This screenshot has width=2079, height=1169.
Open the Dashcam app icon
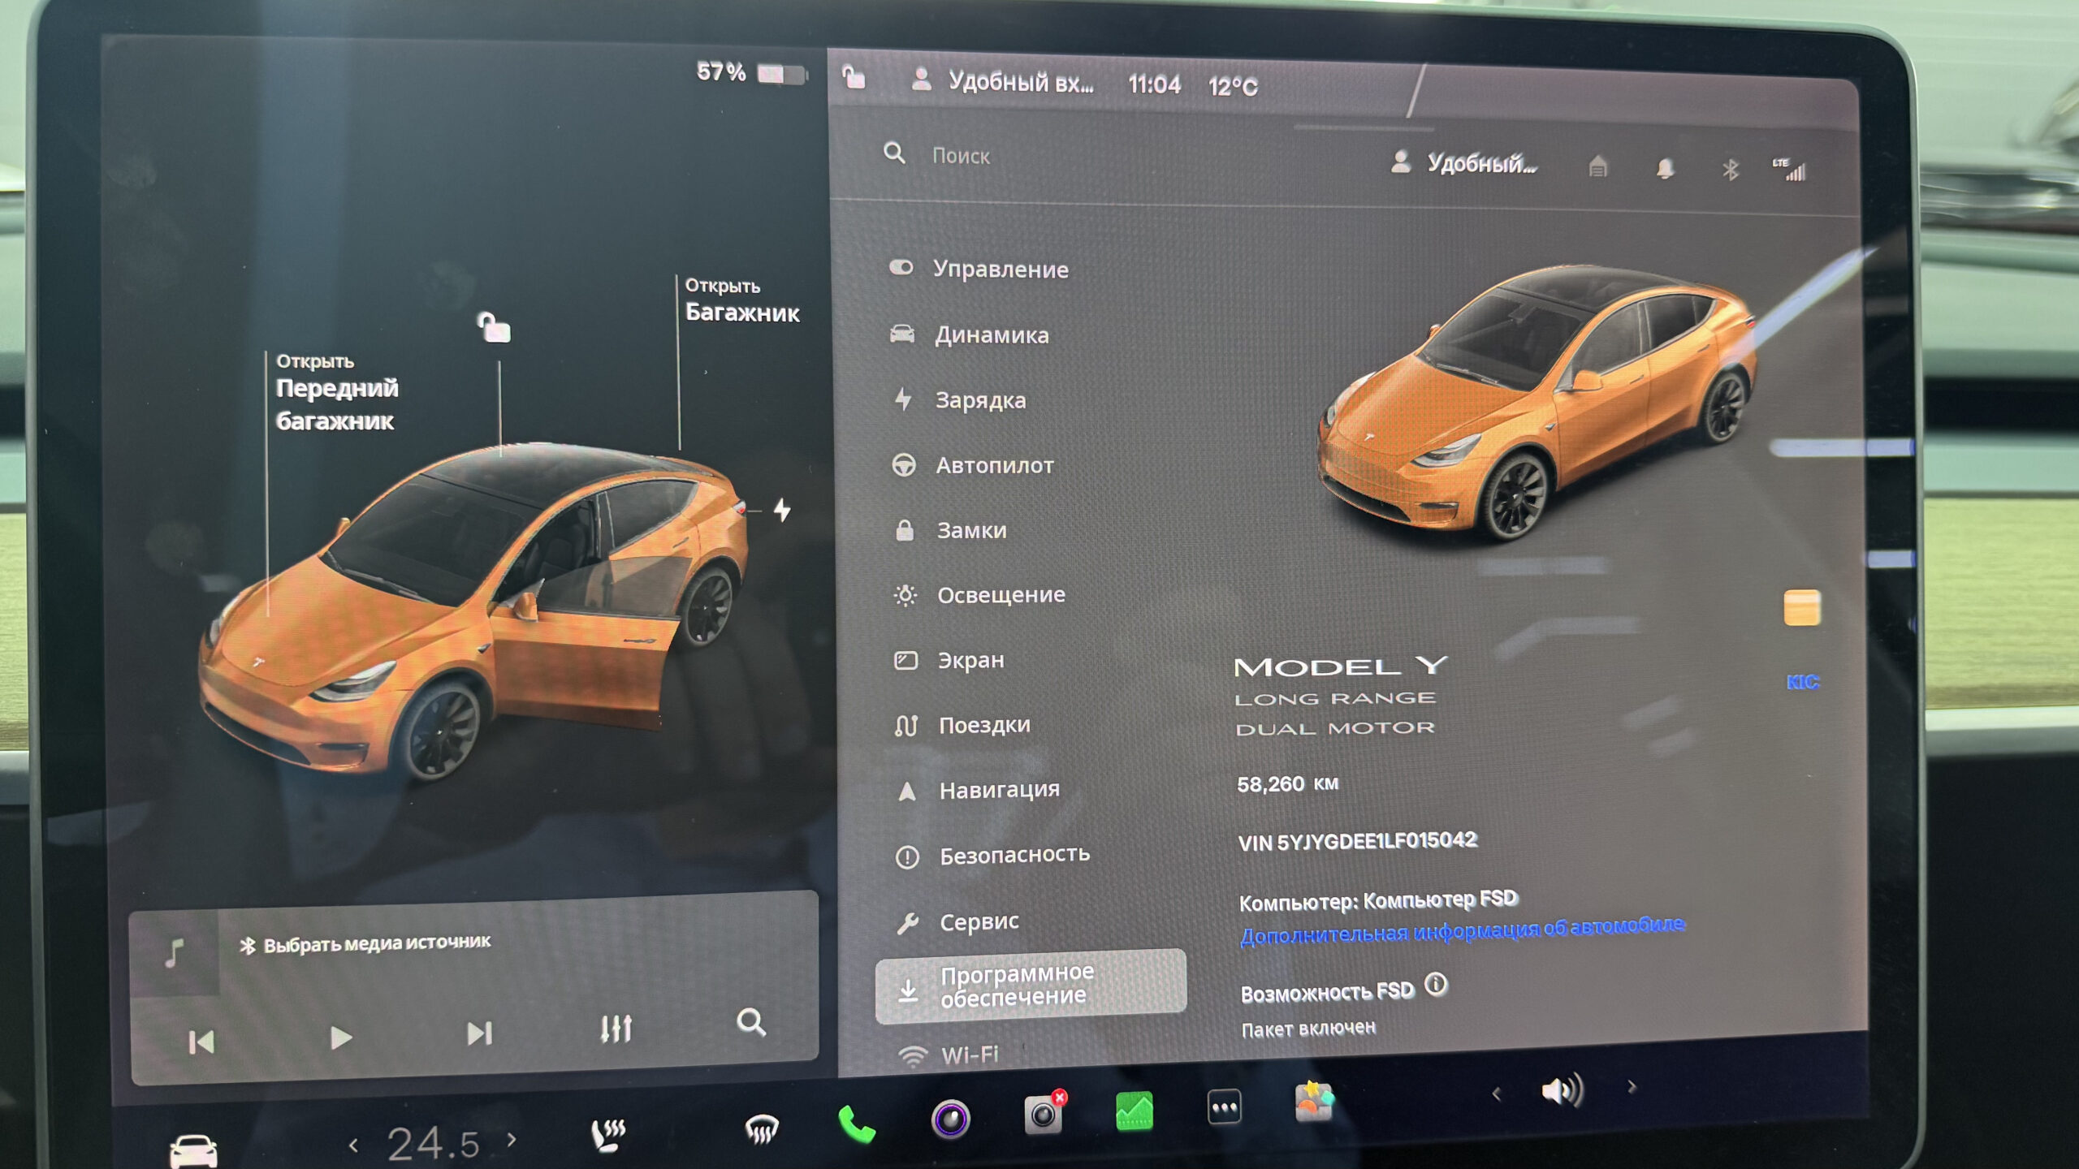1044,1113
